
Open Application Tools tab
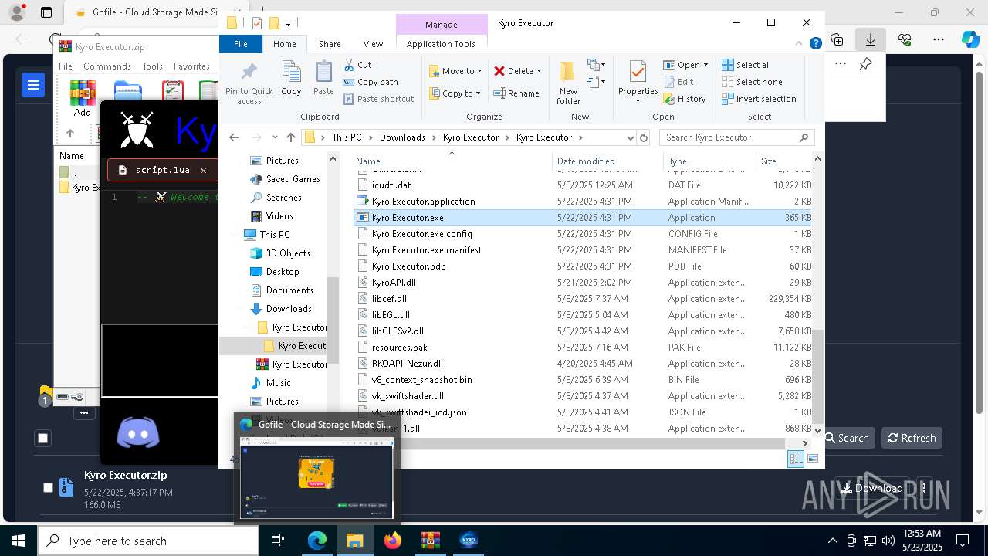coord(441,44)
